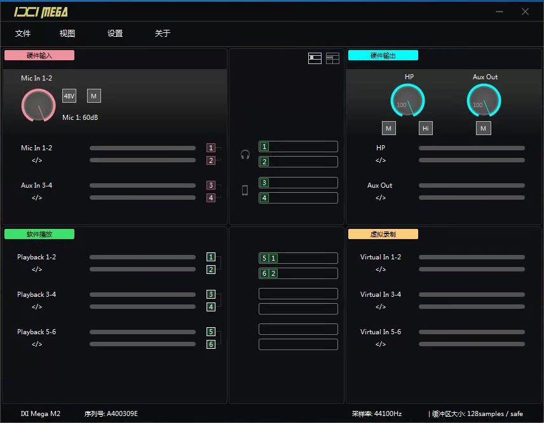Select Playback channel 4 number box

pyautogui.click(x=210, y=307)
